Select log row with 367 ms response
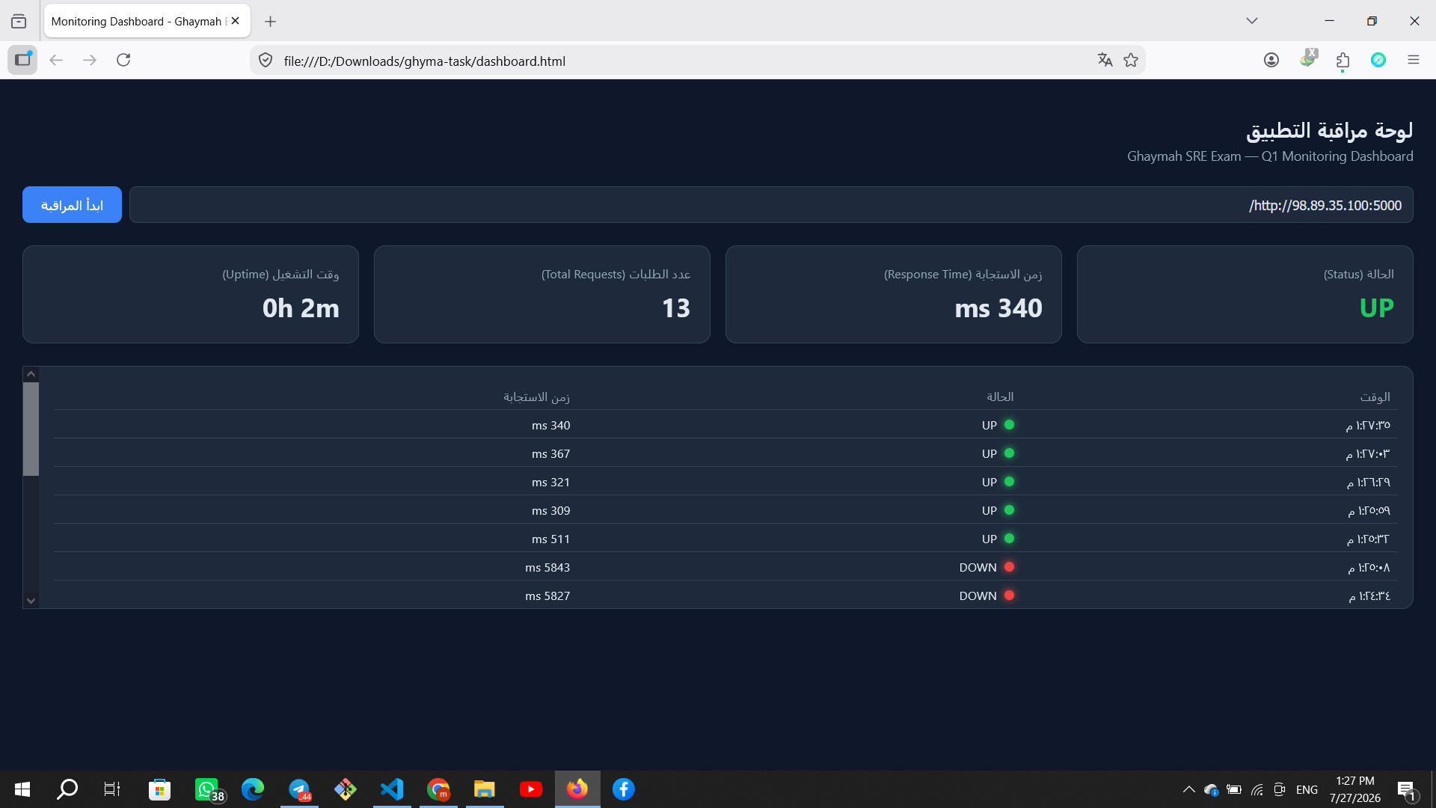 [725, 453]
